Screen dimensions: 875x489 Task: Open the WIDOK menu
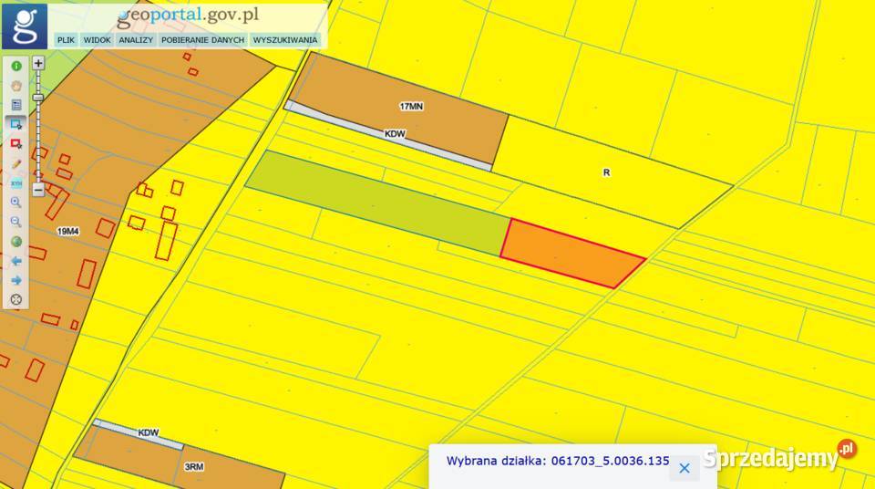(97, 40)
